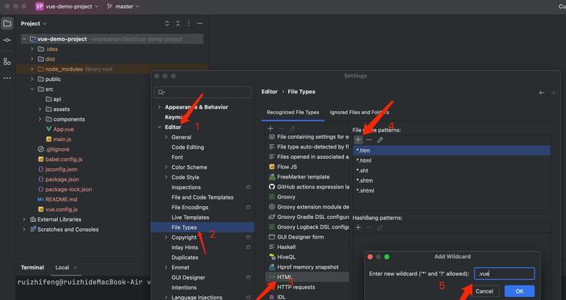Open Inspections settings page
Viewport: 566px width, 300px height.
pyautogui.click(x=186, y=187)
